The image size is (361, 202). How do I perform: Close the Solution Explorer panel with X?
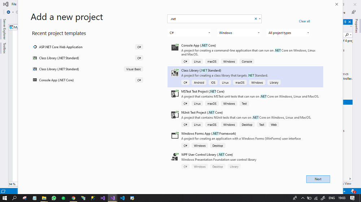pos(350,22)
